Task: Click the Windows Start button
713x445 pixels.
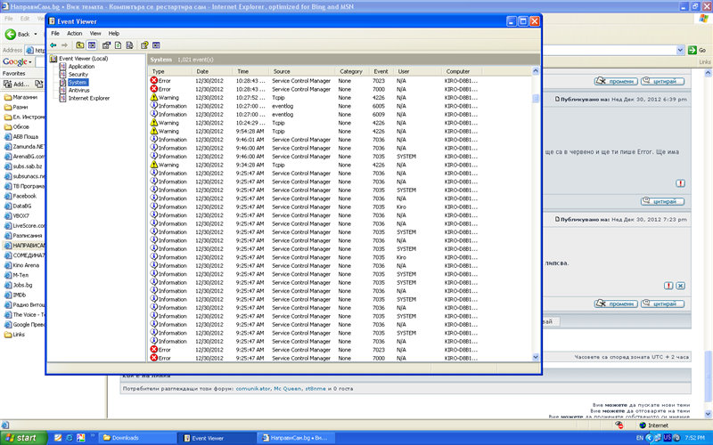Action: click(22, 438)
